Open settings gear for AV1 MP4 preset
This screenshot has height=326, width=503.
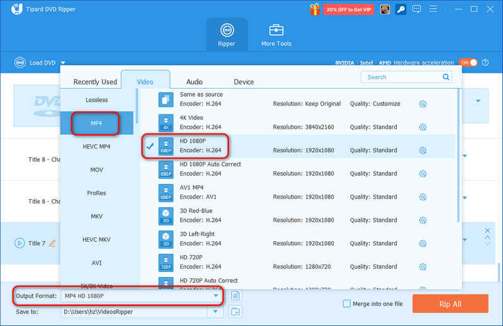tap(423, 197)
